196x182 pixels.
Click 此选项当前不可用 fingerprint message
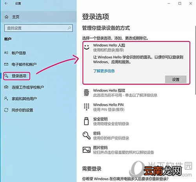(x=125, y=95)
